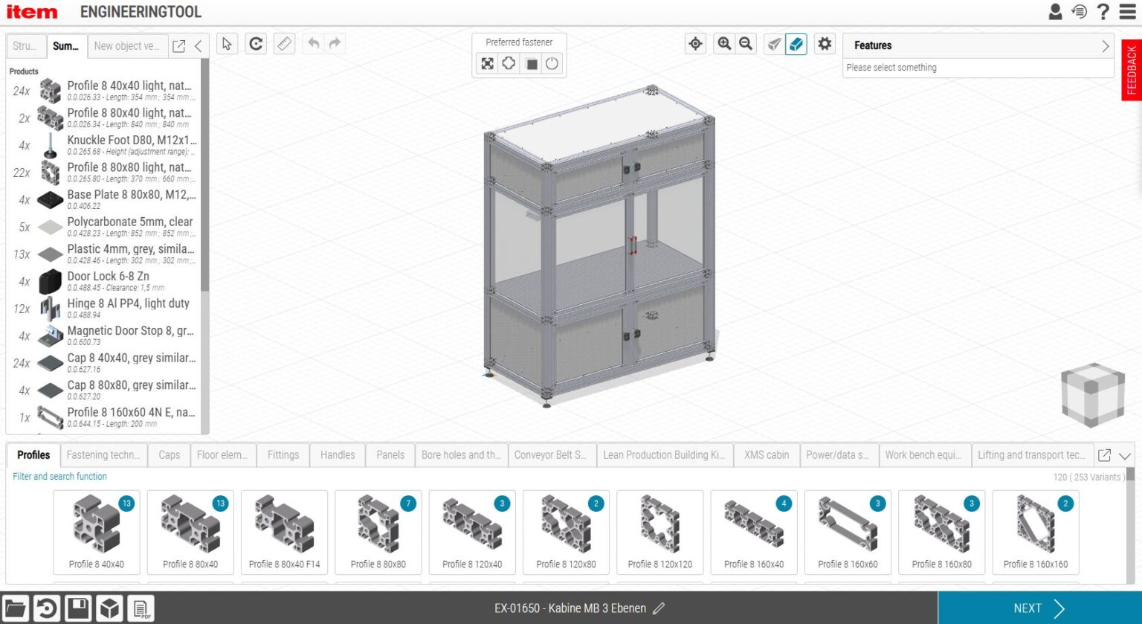The width and height of the screenshot is (1142, 624).
Task: Open the settings gear in the viewport toolbar
Action: [824, 43]
